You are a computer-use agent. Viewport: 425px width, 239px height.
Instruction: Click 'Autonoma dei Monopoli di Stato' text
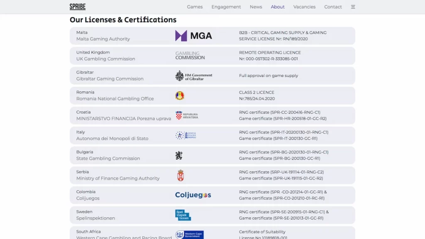(x=112, y=139)
